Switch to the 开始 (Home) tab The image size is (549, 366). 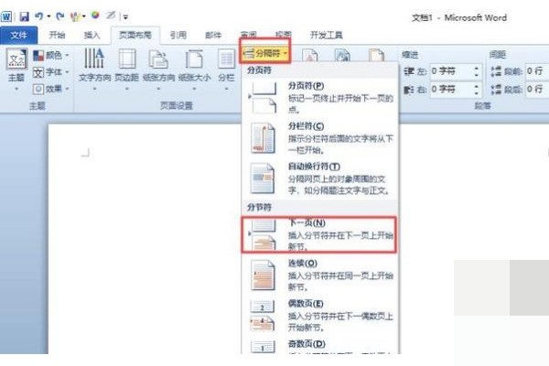point(57,35)
